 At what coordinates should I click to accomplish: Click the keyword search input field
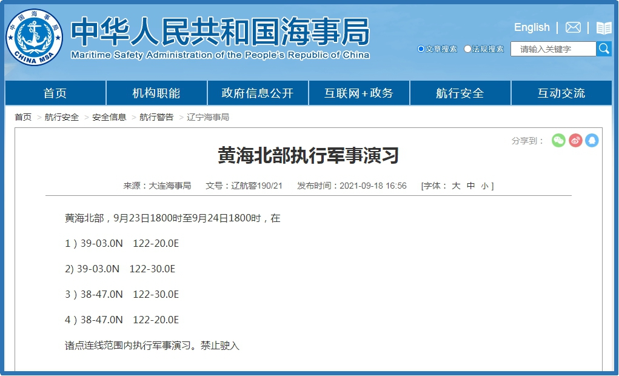pyautogui.click(x=553, y=49)
